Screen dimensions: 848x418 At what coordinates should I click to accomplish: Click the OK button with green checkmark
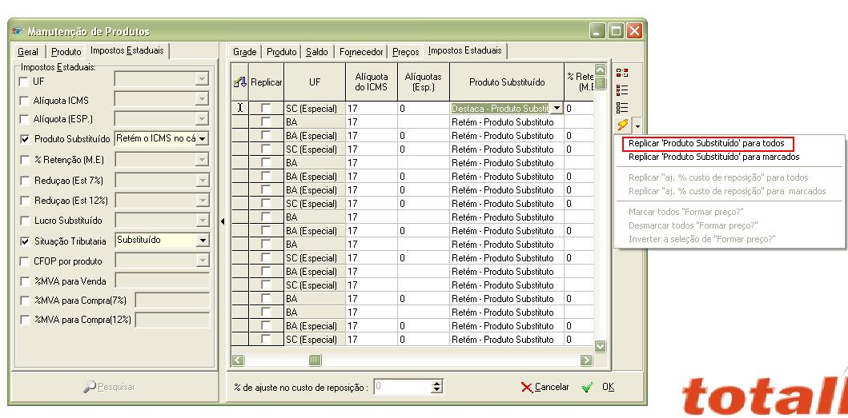click(x=599, y=387)
